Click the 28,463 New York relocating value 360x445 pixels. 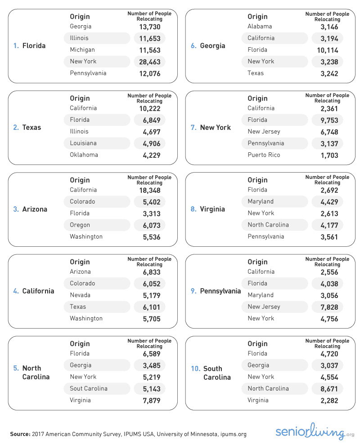[x=150, y=62]
